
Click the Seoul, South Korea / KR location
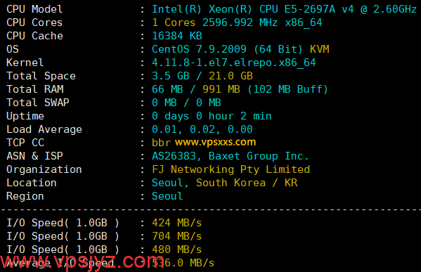point(224,183)
